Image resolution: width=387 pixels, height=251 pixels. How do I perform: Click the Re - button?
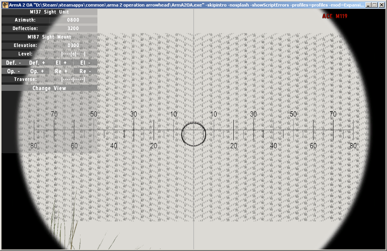click(85, 71)
